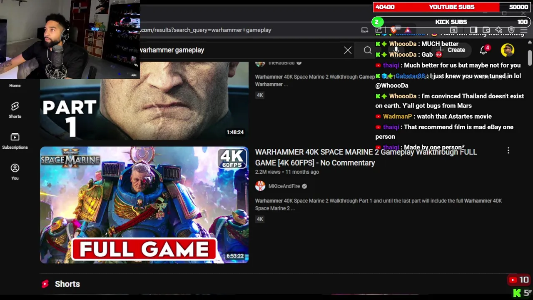Image resolution: width=533 pixels, height=300 pixels.
Task: Open the account avatar menu
Action: click(x=507, y=50)
